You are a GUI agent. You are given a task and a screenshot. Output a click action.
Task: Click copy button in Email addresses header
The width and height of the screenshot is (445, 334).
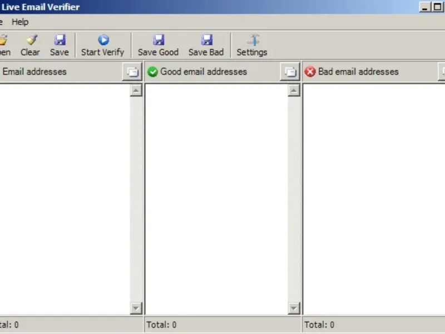[132, 72]
